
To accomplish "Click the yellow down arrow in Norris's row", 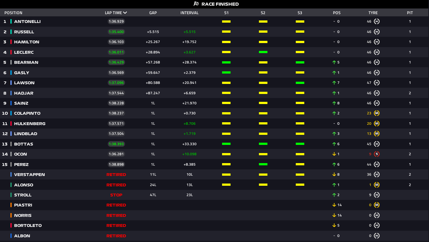I will [334, 215].
